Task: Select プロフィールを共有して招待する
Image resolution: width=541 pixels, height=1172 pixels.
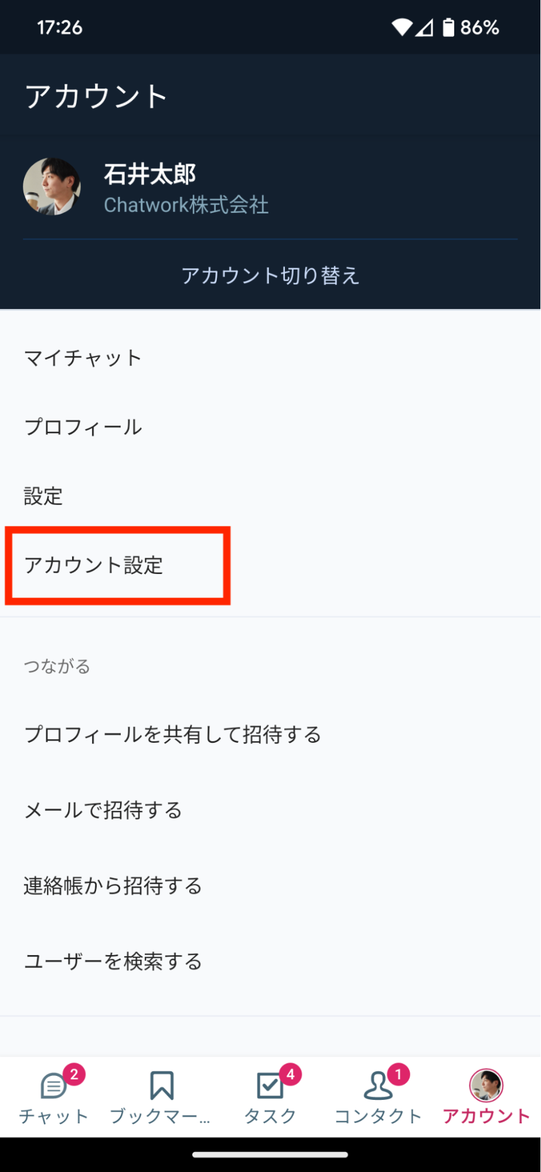Action: [270, 734]
